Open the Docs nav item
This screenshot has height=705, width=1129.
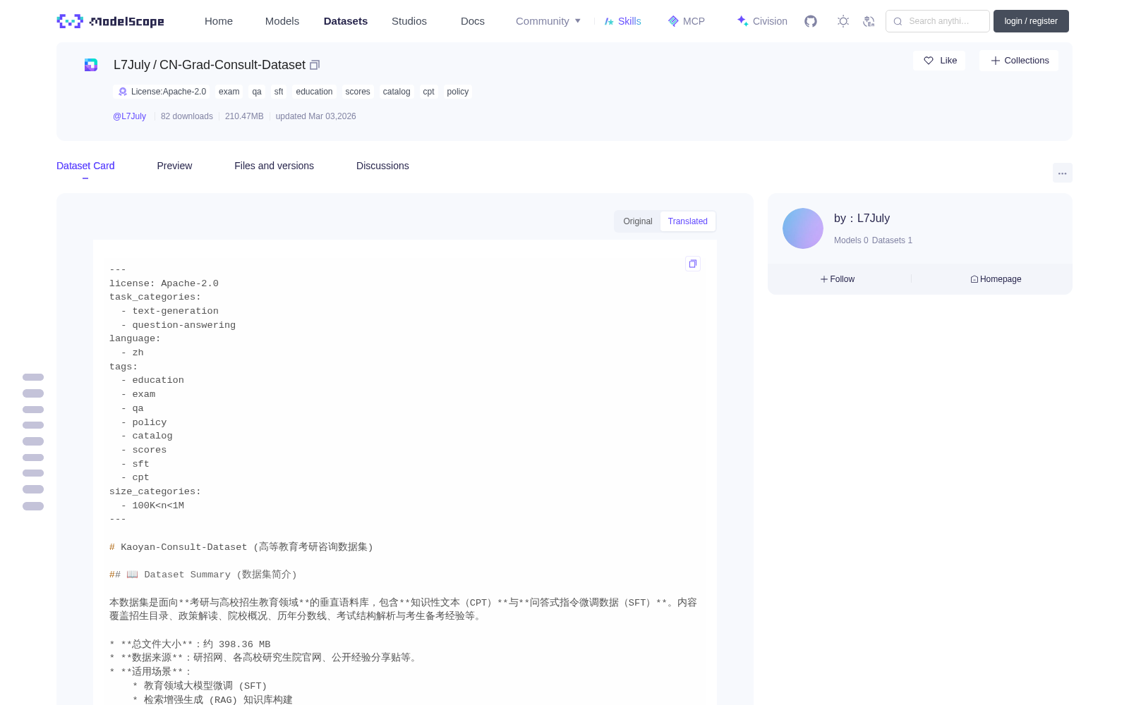(473, 21)
